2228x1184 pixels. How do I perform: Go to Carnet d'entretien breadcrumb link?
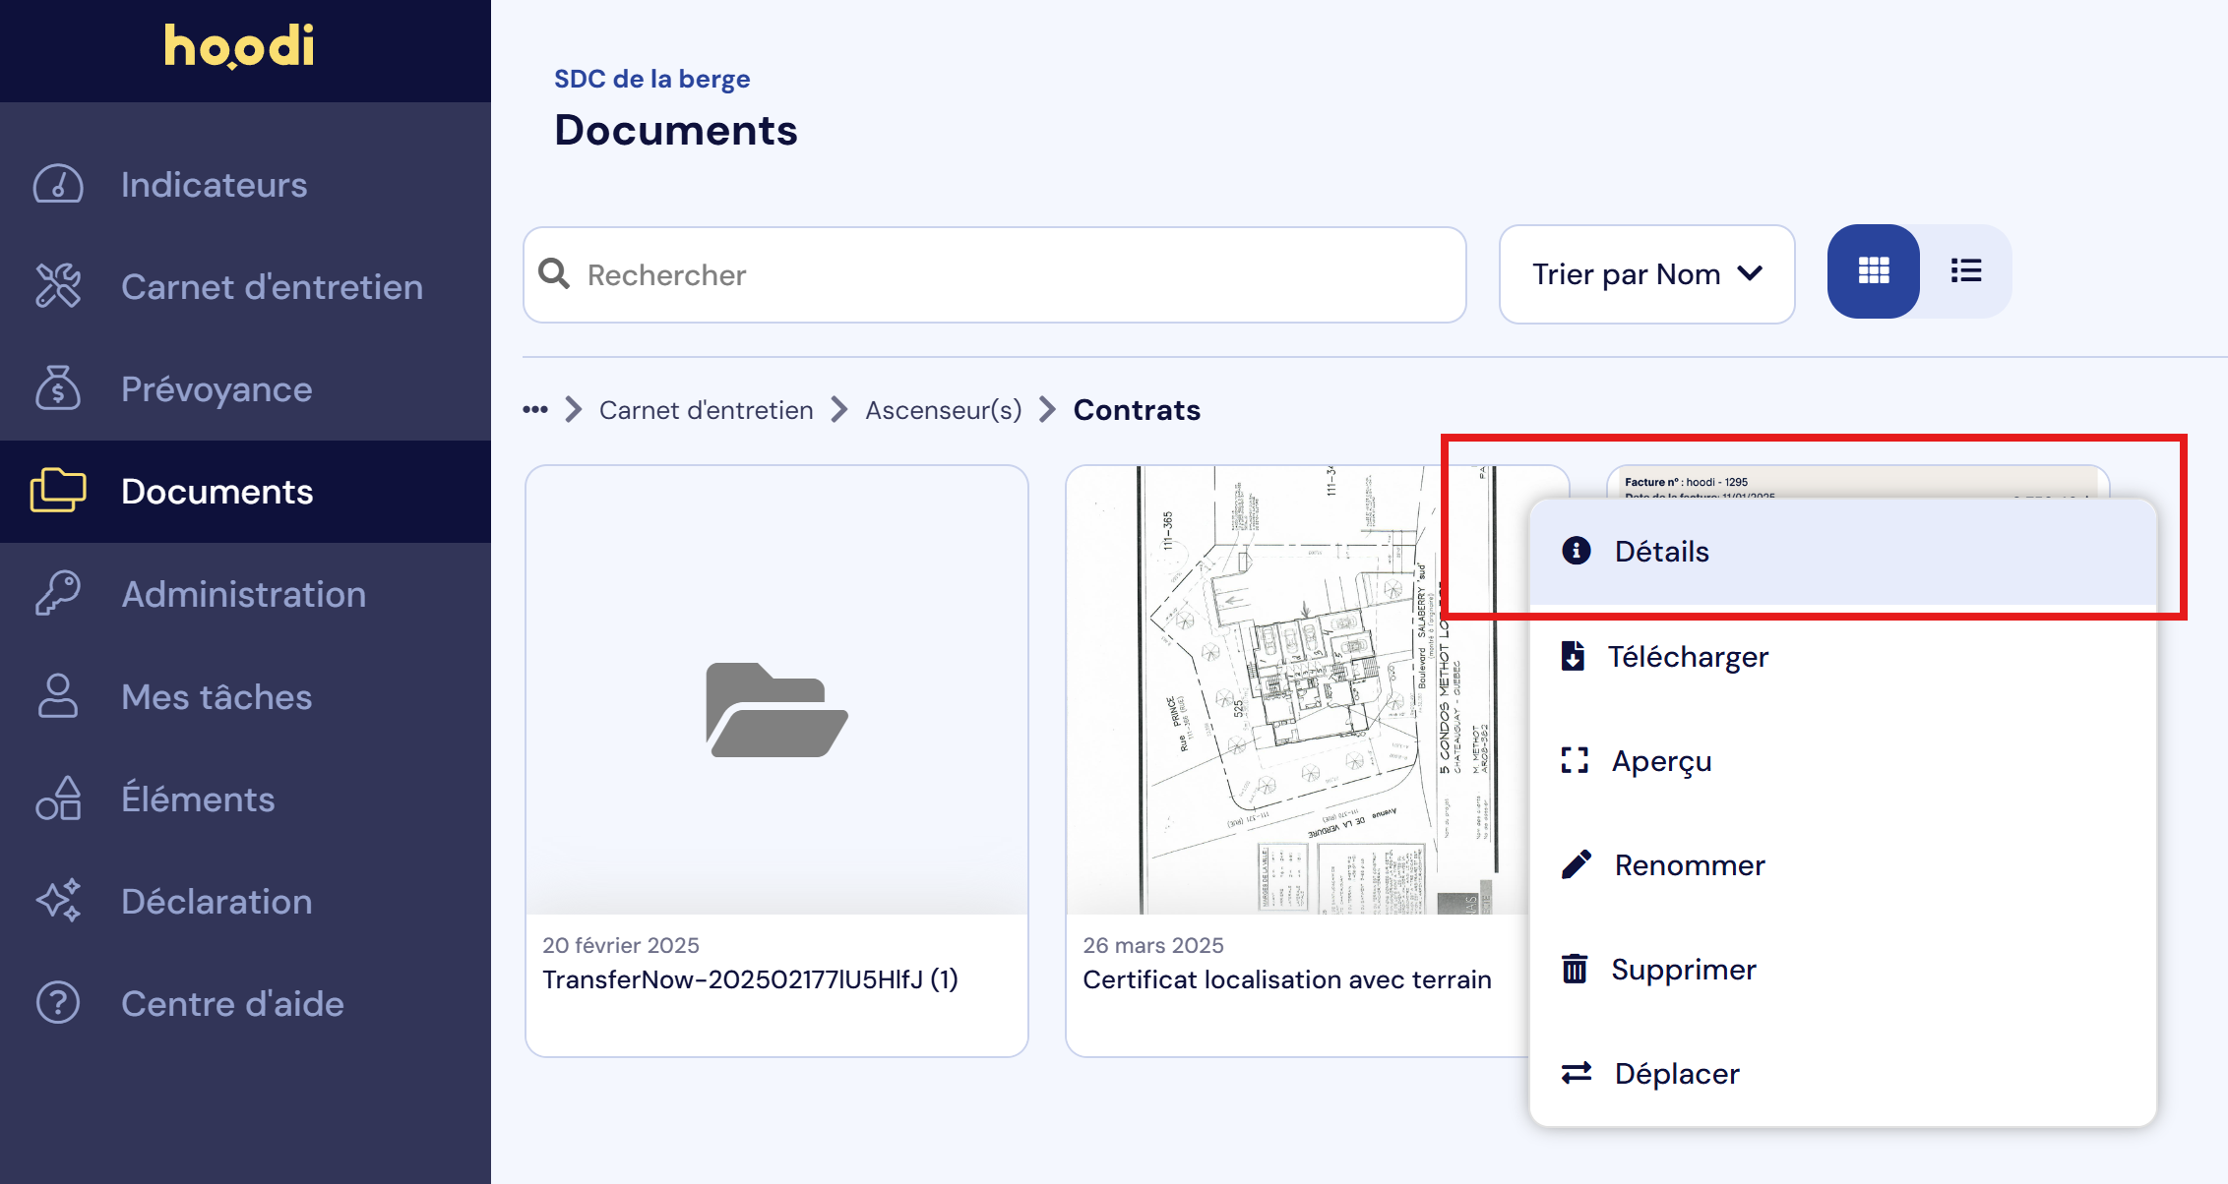[x=706, y=409]
